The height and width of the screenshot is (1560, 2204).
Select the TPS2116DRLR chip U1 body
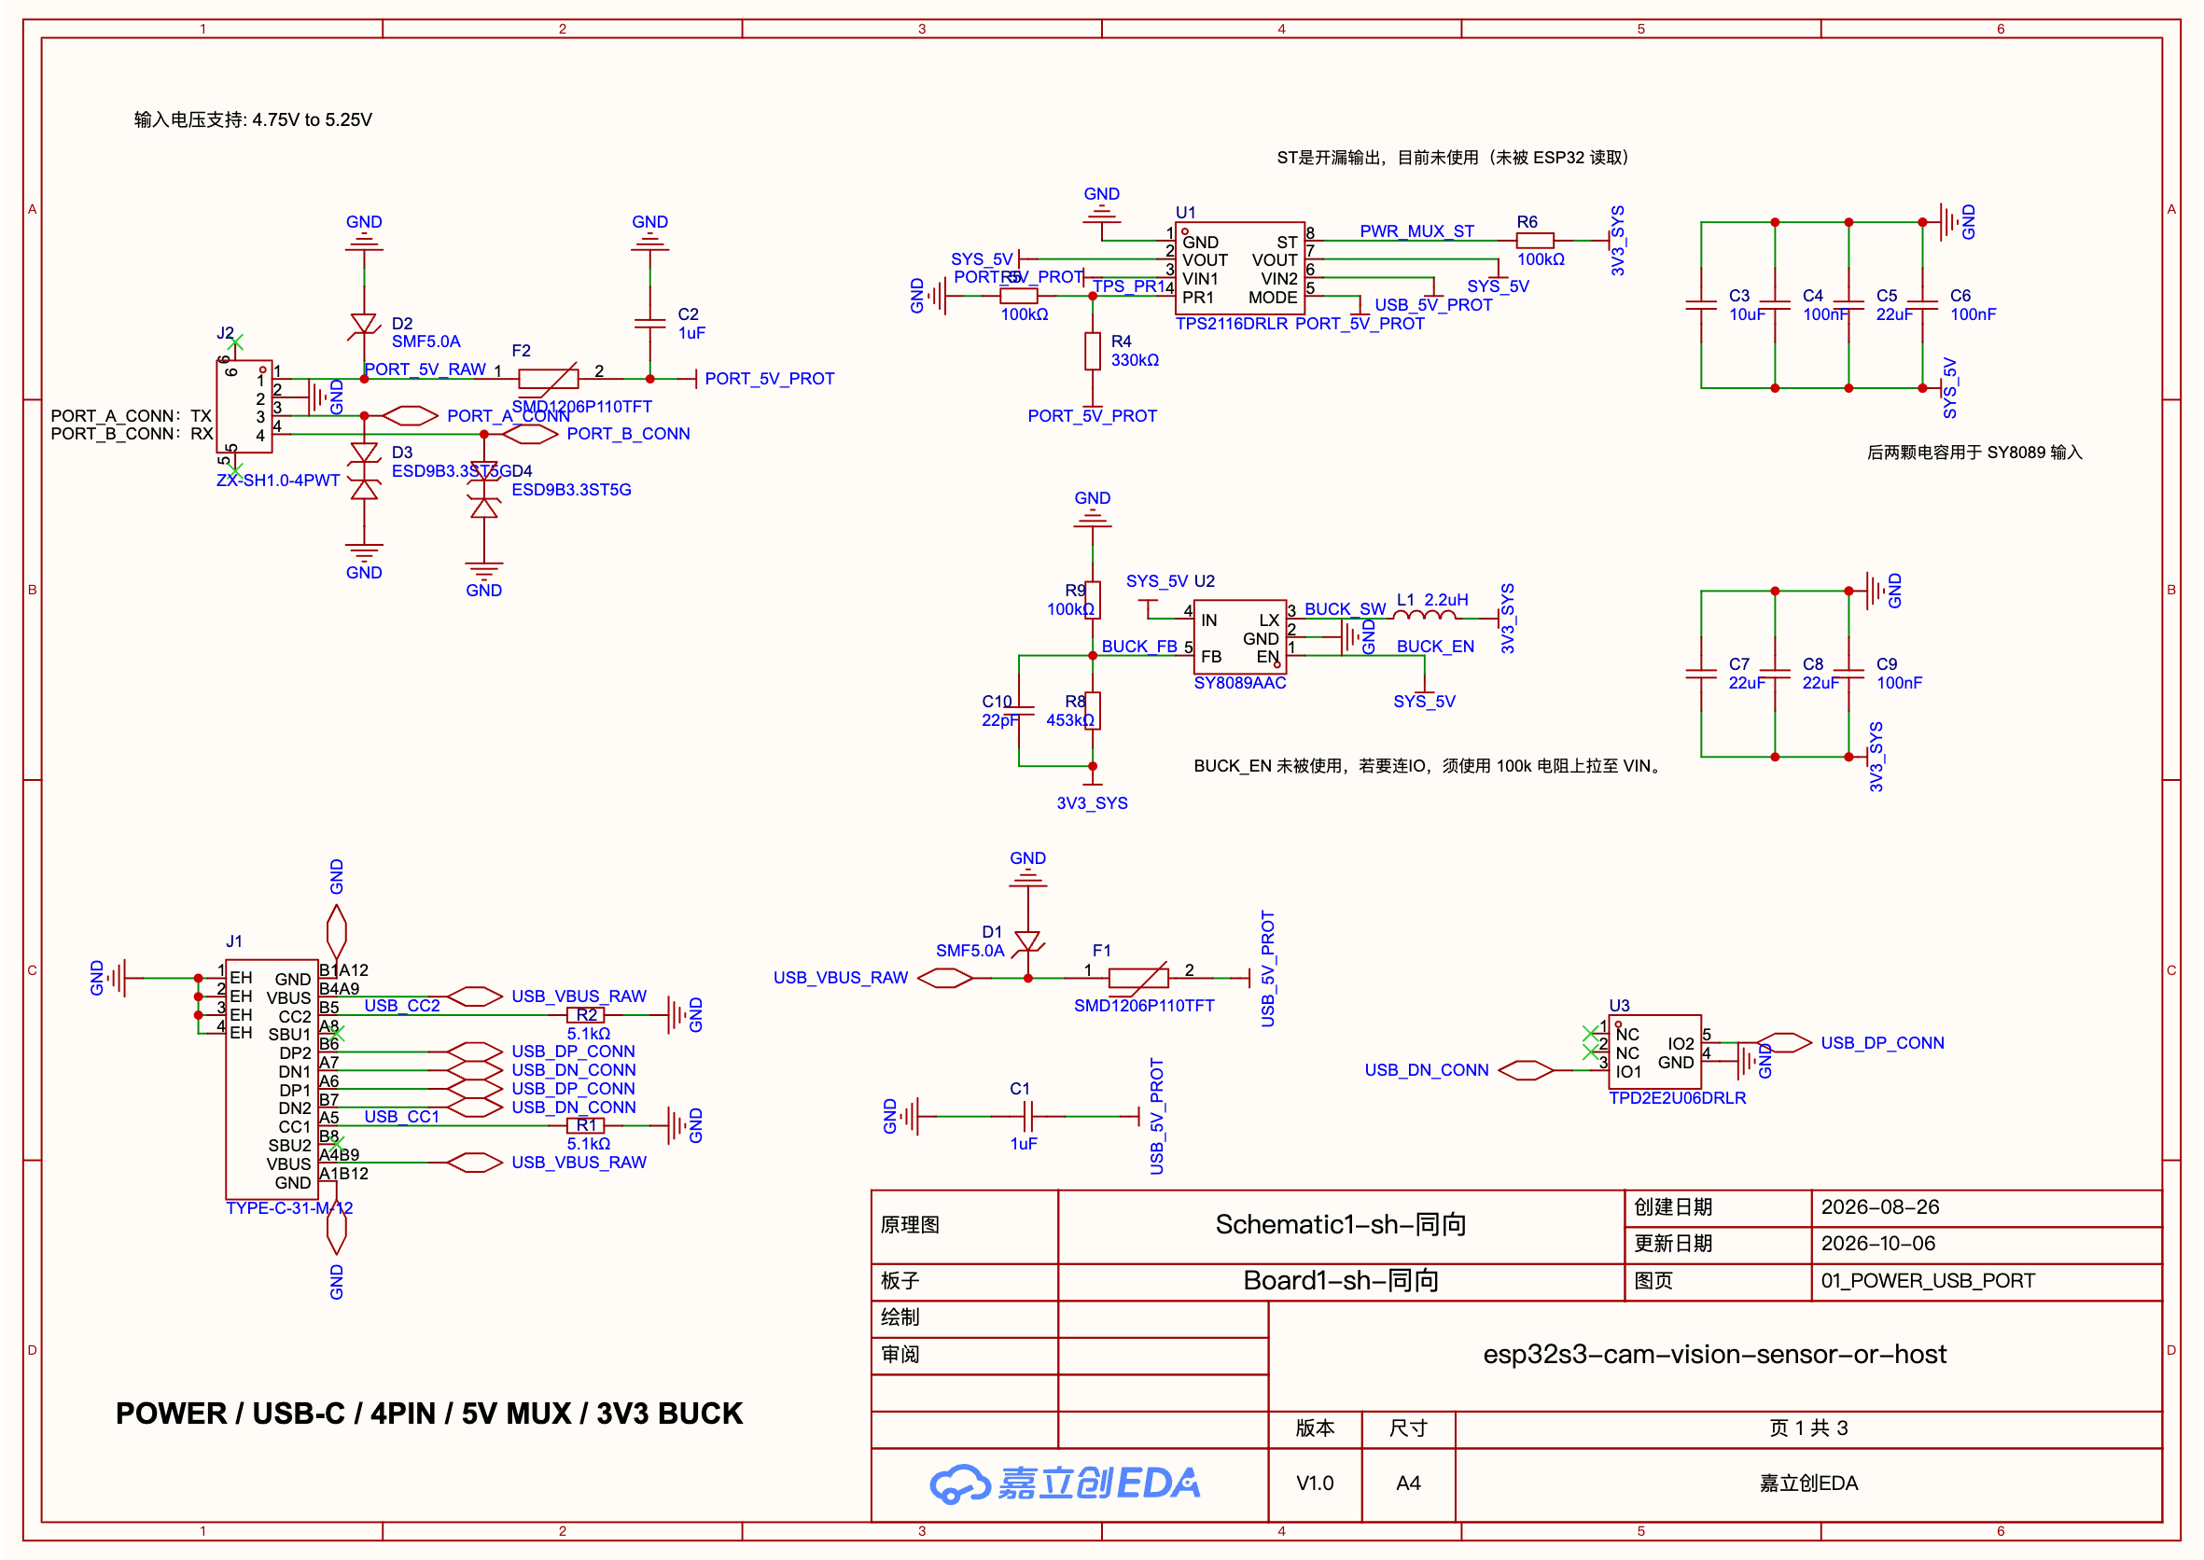coord(1239,268)
